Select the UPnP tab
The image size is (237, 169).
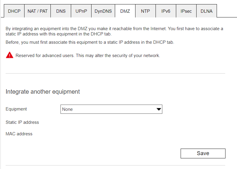(81, 11)
